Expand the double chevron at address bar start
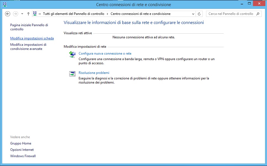This screenshot has height=166, width=267. click(x=40, y=14)
